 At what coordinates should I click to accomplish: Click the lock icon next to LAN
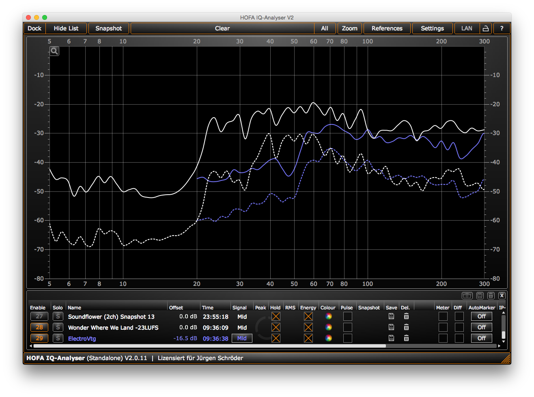pos(485,28)
